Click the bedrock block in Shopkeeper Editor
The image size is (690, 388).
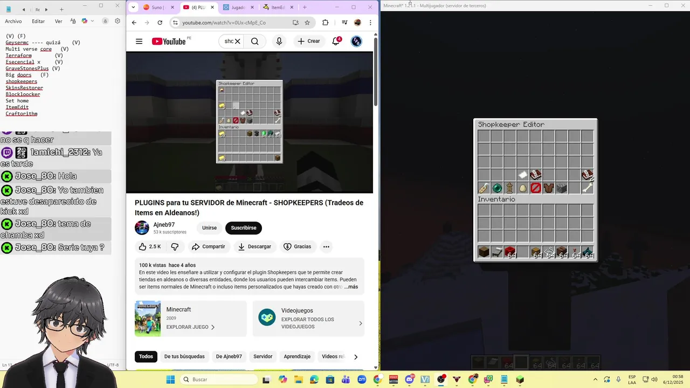(x=561, y=188)
